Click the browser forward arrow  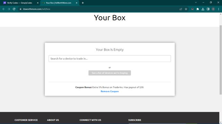click(x=9, y=9)
